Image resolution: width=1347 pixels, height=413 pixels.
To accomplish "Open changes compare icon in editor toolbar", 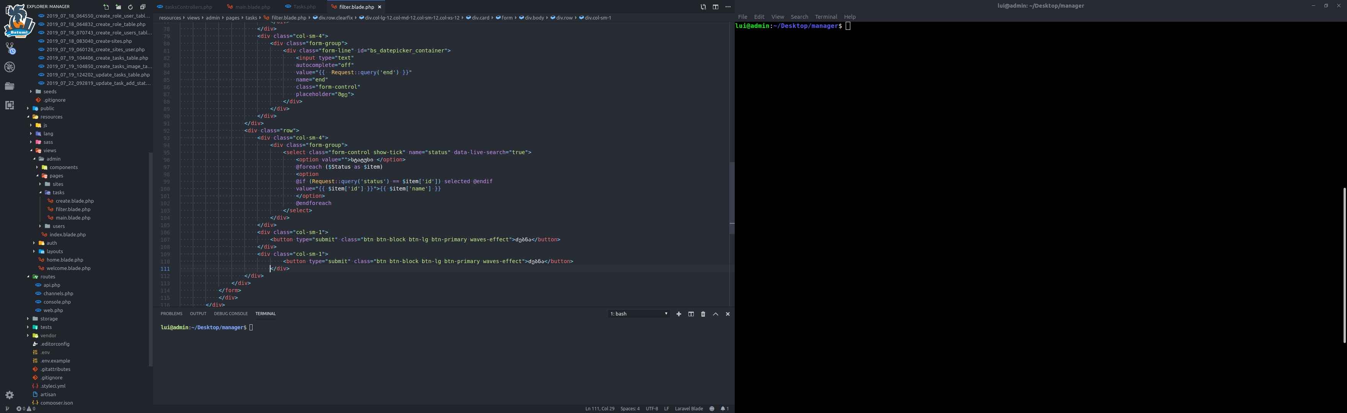I will point(703,7).
